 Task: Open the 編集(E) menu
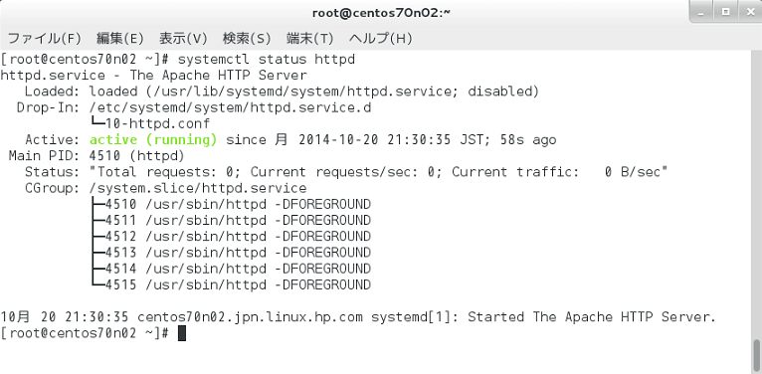coord(119,38)
